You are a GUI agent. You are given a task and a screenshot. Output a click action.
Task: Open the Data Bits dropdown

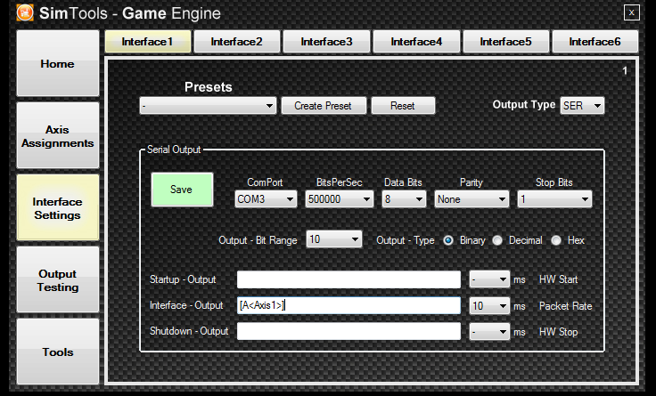[404, 199]
